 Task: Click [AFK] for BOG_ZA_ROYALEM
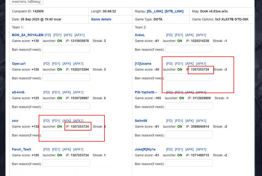tap(68, 35)
